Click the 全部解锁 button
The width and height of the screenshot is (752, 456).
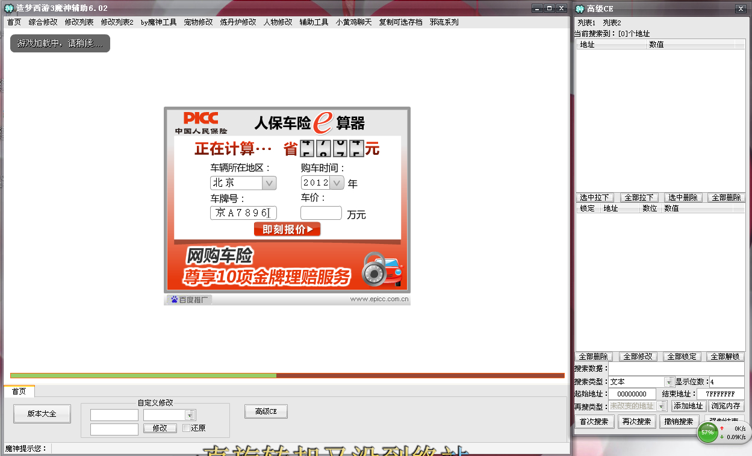(726, 357)
